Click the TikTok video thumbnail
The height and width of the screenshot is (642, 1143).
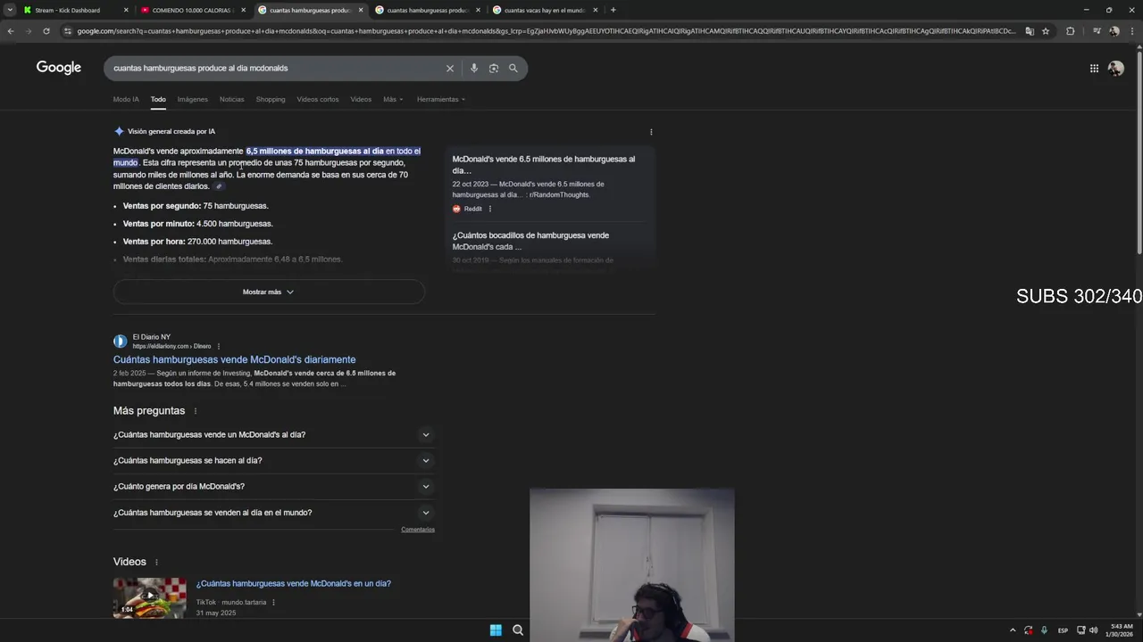tap(150, 597)
